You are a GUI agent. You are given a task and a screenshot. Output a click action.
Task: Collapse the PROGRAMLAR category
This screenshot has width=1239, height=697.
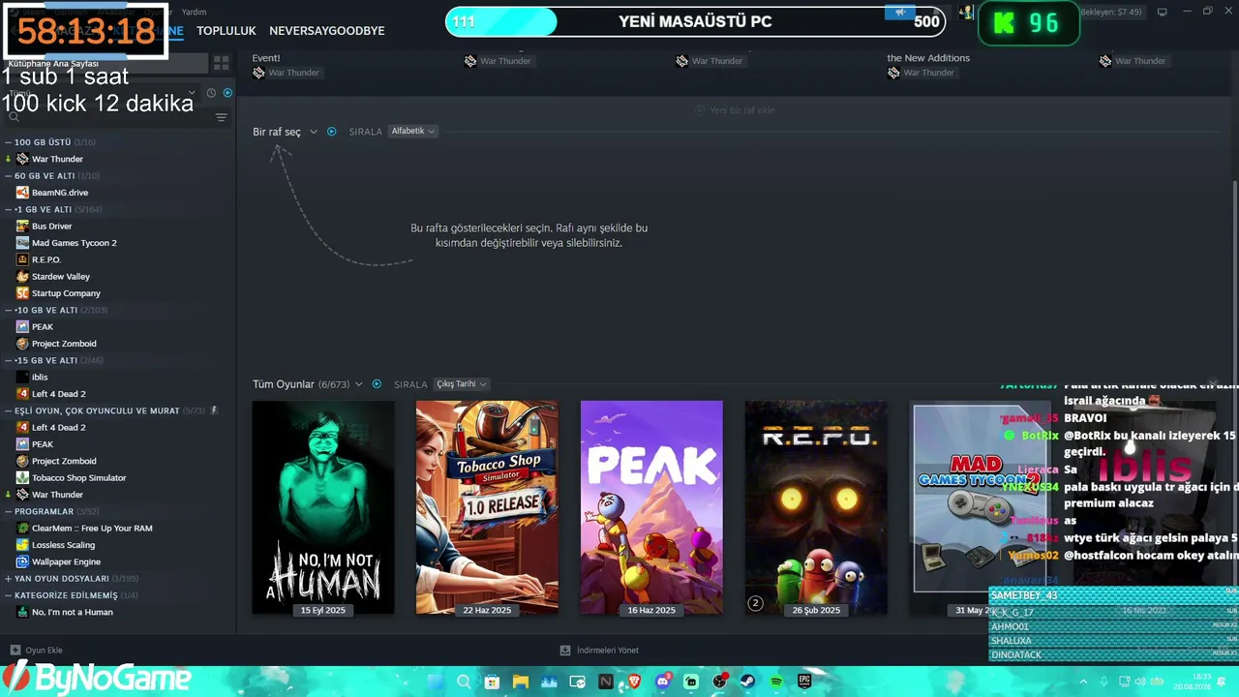[x=9, y=511]
